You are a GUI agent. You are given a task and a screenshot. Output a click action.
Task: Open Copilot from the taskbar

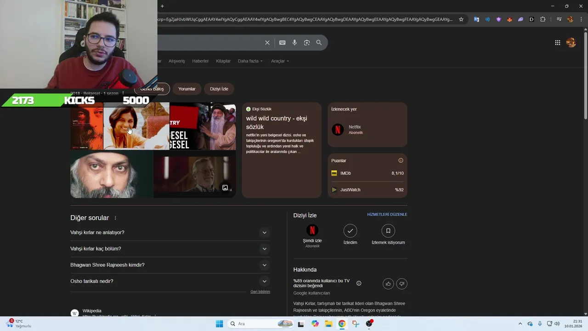click(x=315, y=324)
